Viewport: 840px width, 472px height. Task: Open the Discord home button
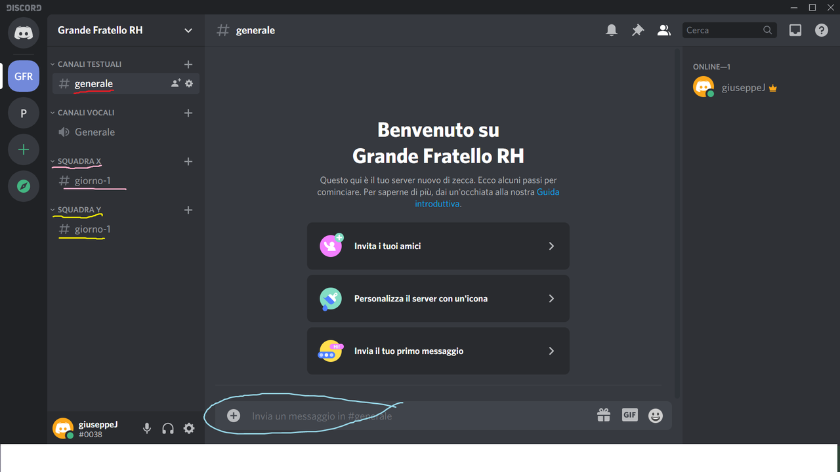23,33
